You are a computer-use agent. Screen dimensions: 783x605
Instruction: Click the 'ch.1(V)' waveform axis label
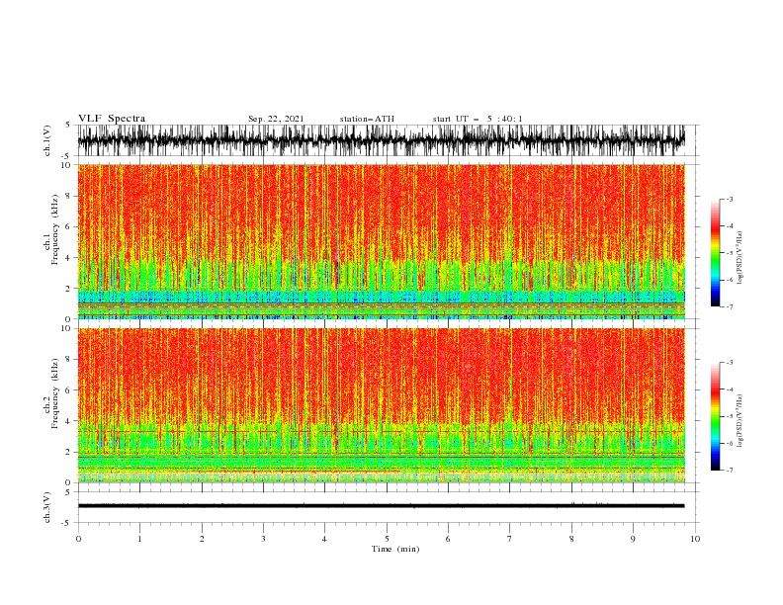click(47, 140)
